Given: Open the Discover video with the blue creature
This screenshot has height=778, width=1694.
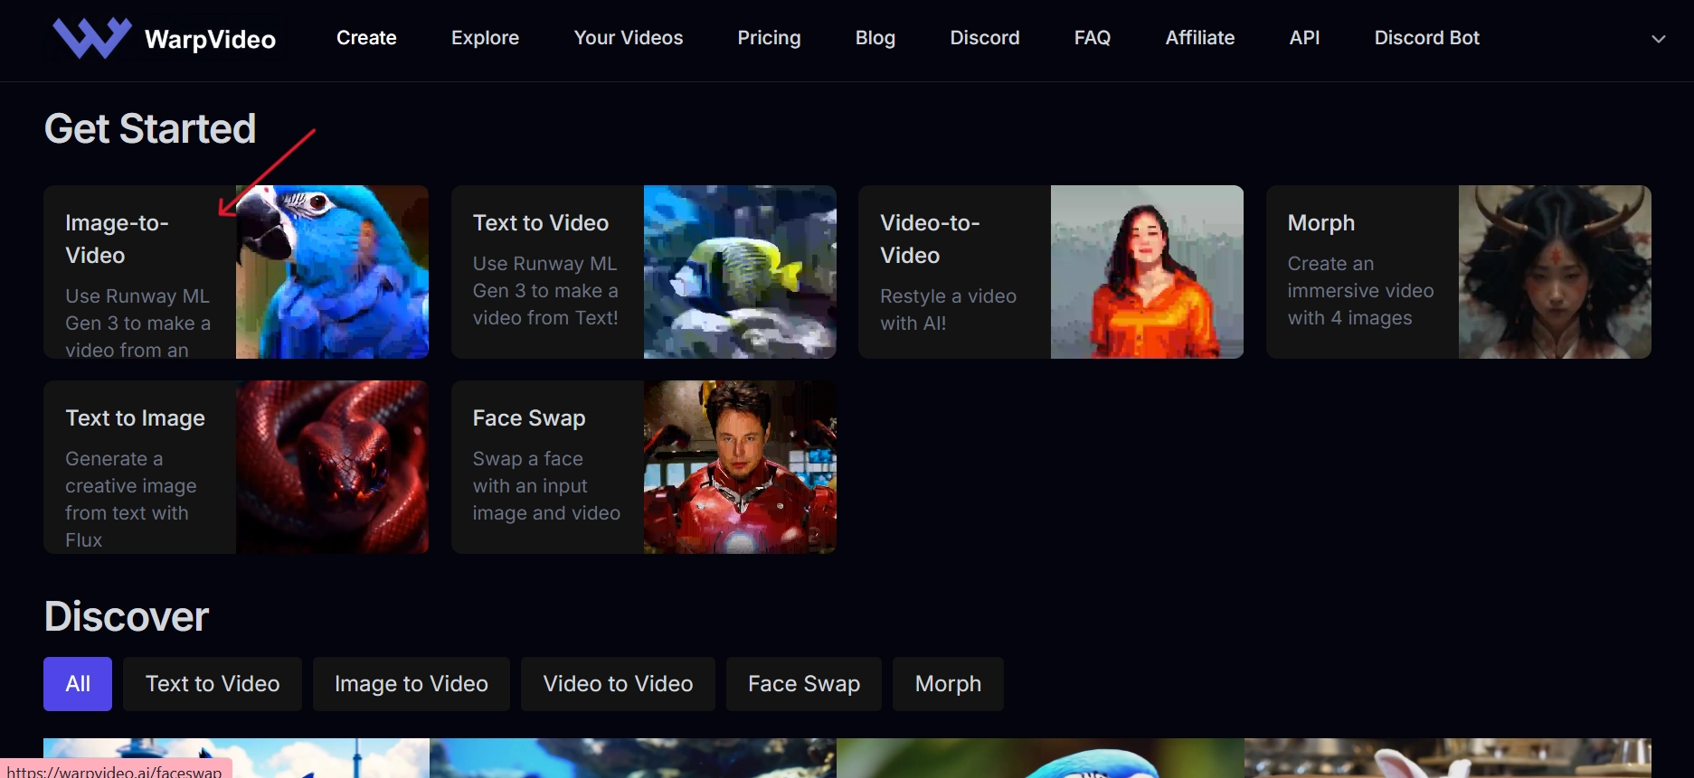Looking at the screenshot, I should (1040, 758).
